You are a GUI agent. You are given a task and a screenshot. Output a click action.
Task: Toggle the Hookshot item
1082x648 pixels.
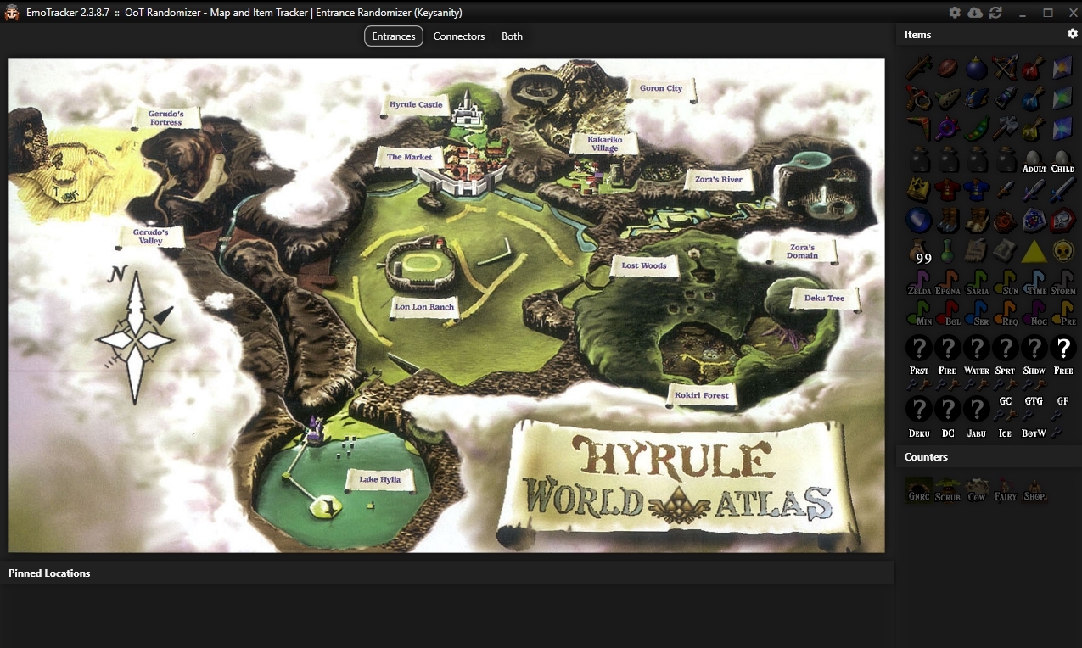1006,98
